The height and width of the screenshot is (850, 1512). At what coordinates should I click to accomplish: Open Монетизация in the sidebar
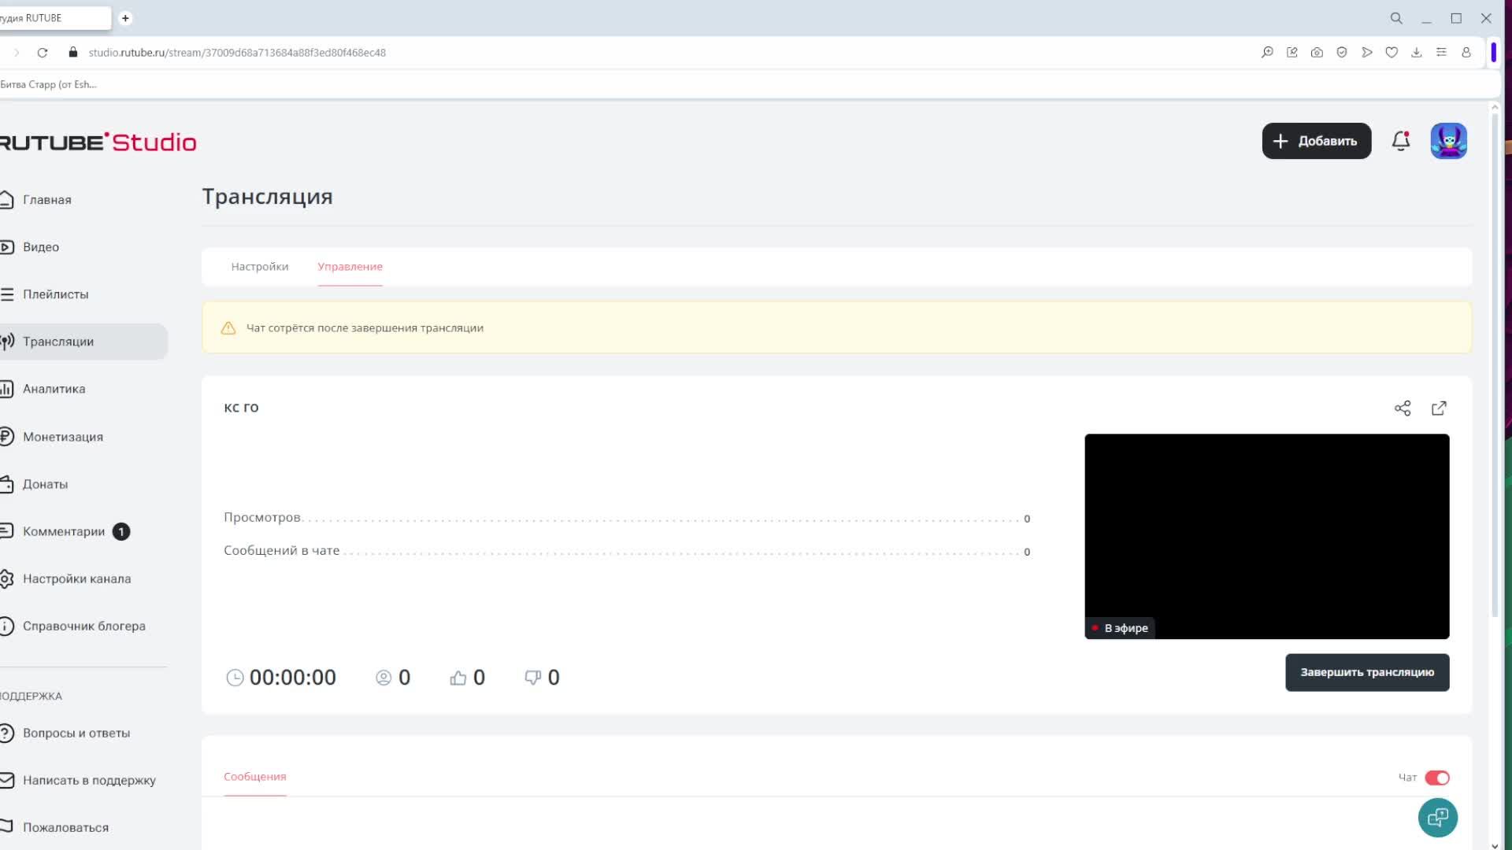[x=62, y=437]
